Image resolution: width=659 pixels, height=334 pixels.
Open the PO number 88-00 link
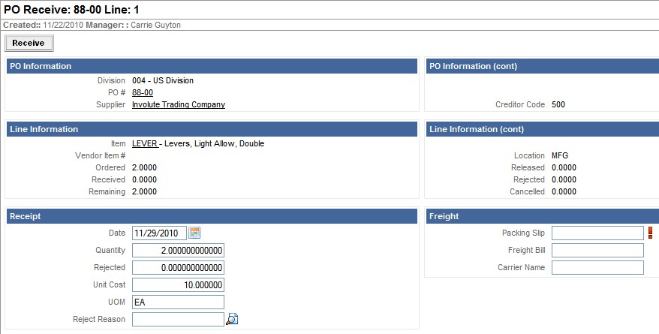(143, 92)
